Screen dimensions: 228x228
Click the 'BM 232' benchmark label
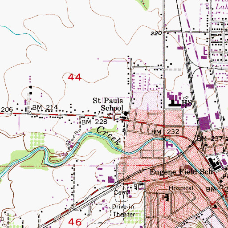pyautogui.click(x=165, y=132)
